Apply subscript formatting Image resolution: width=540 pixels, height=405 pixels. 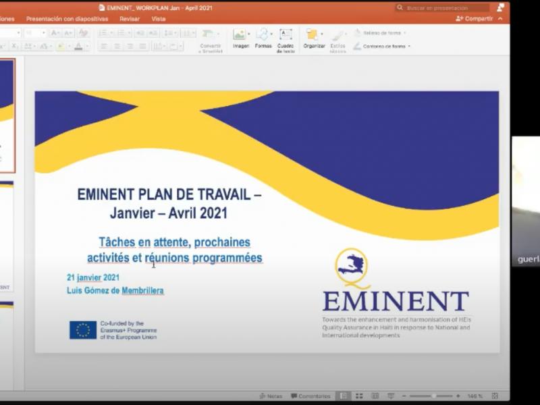(15, 46)
